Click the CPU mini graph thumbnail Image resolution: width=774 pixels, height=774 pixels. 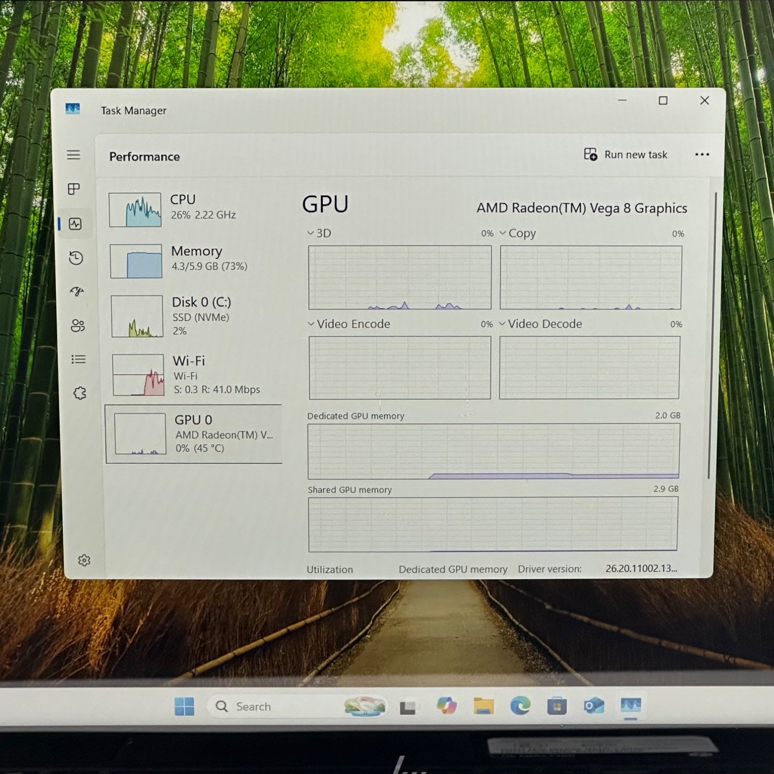[135, 209]
